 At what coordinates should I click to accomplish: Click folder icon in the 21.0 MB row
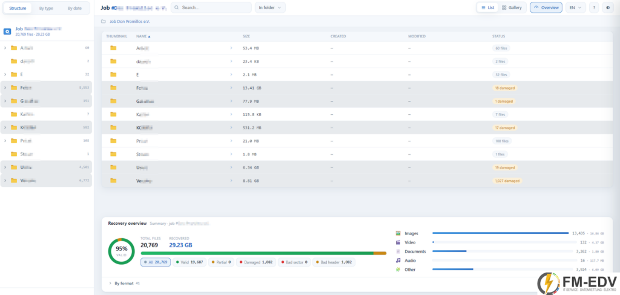point(113,141)
